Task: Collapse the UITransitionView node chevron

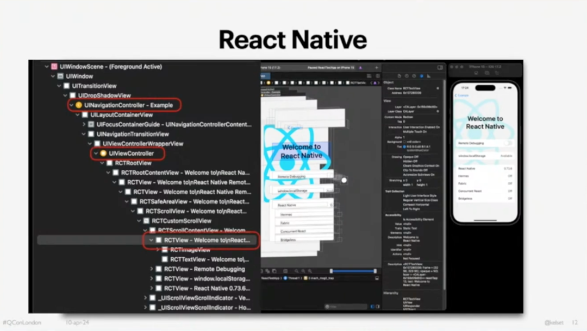Action: click(x=59, y=86)
